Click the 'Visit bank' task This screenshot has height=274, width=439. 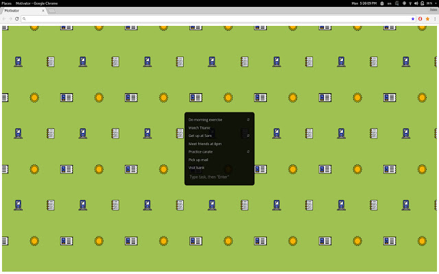click(196, 167)
